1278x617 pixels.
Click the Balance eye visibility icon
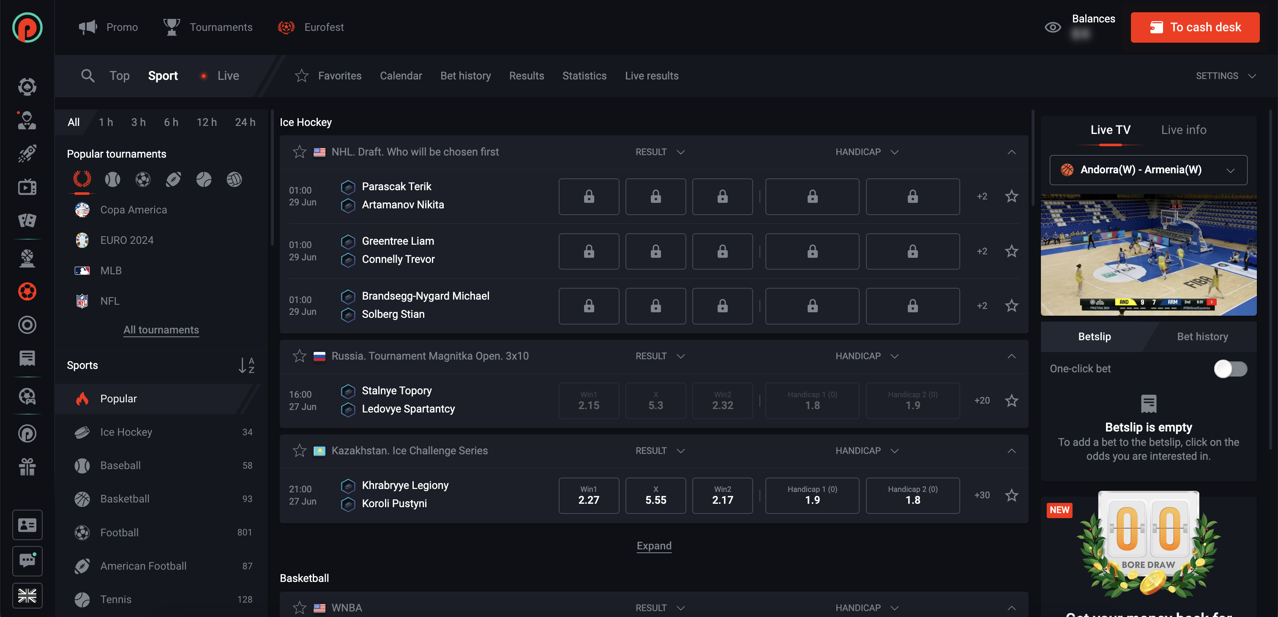(1052, 27)
